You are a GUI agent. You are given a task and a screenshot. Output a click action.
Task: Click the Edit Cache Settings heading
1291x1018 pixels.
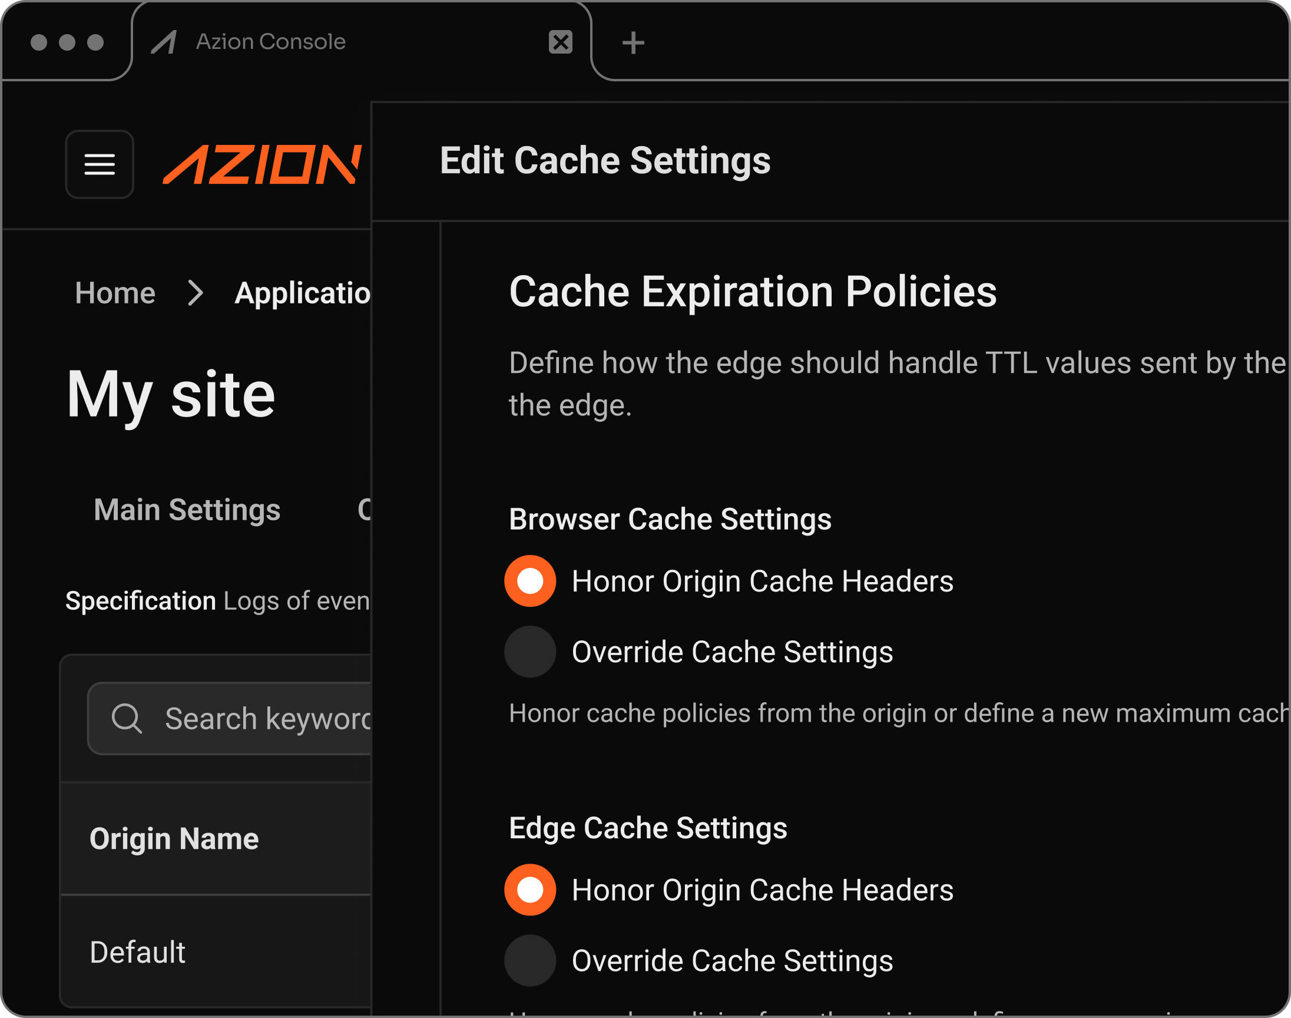click(605, 161)
